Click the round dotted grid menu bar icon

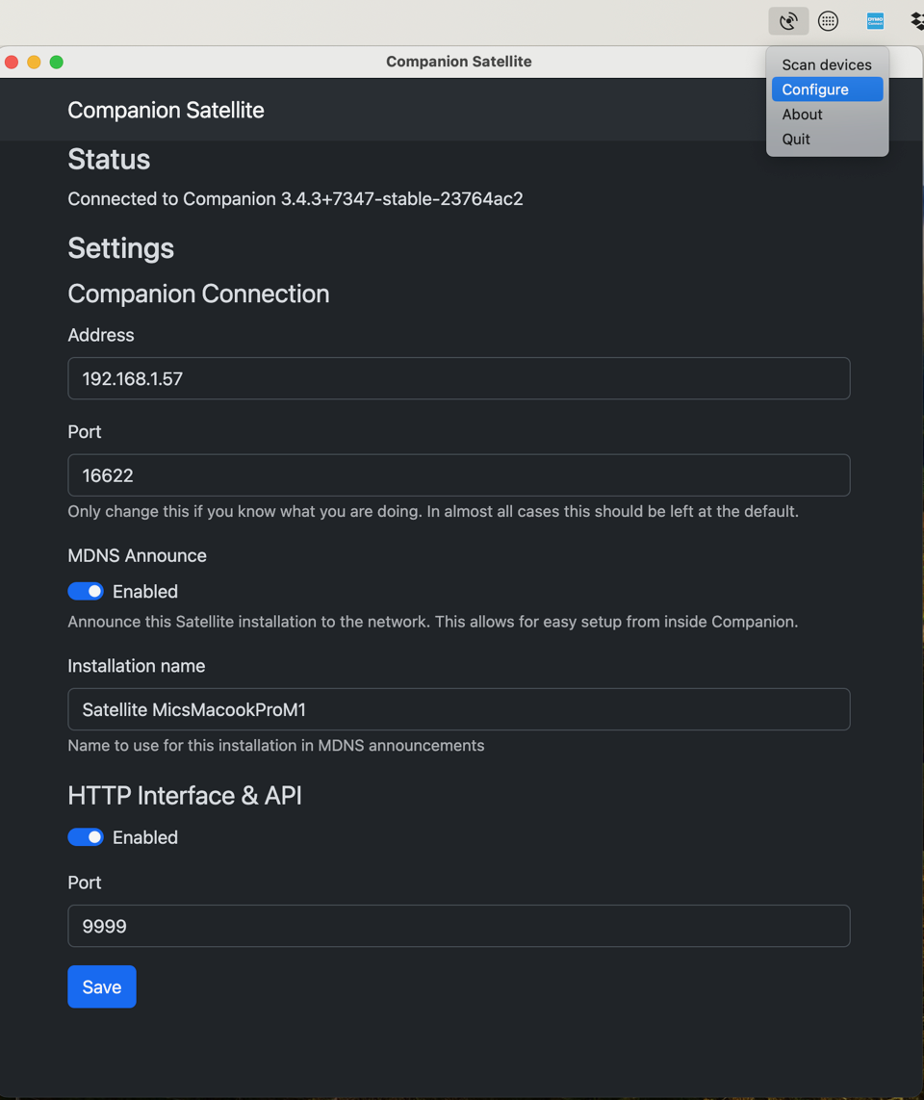(828, 21)
